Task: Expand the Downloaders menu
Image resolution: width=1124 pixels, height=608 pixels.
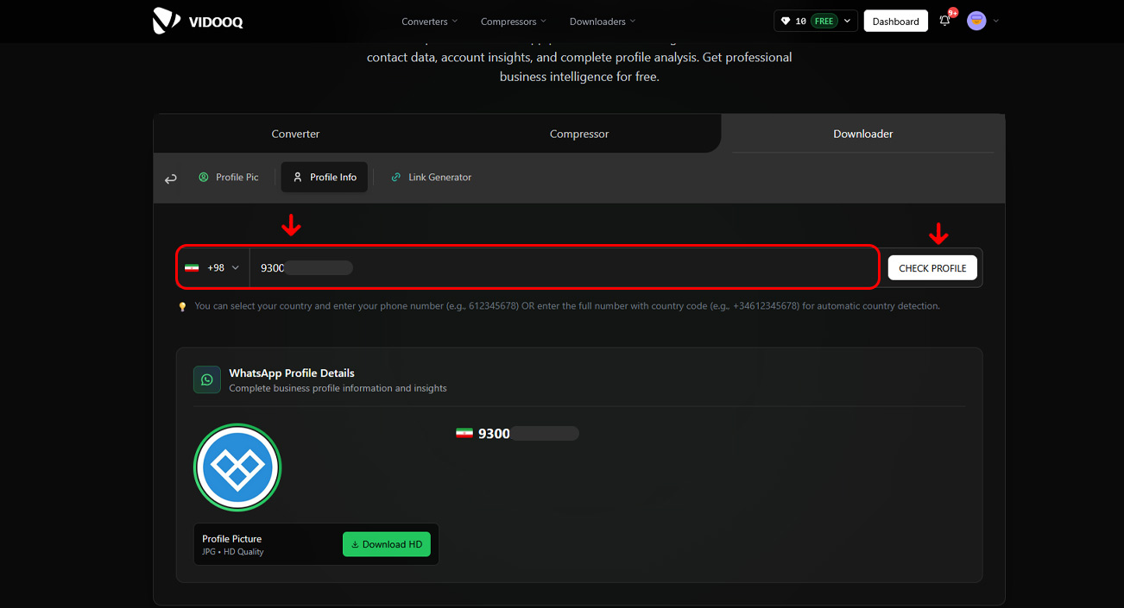Action: (602, 22)
